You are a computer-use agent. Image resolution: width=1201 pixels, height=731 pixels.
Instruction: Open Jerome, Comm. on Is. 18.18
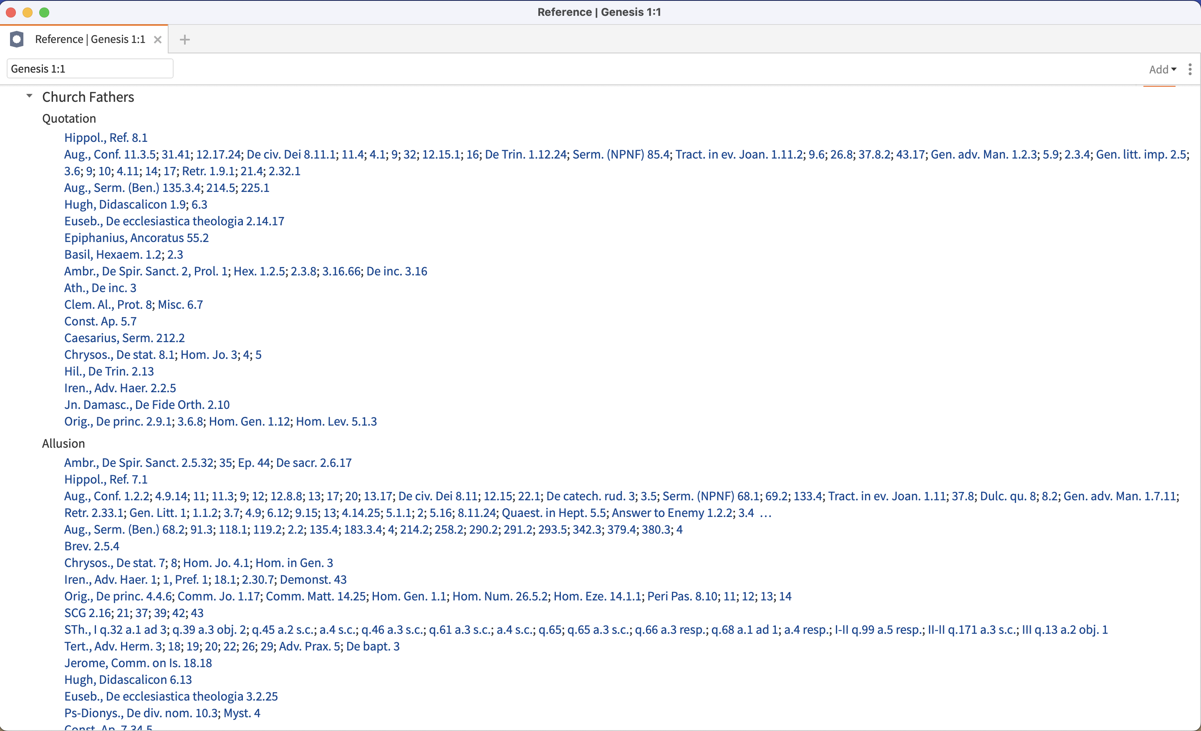[138, 663]
